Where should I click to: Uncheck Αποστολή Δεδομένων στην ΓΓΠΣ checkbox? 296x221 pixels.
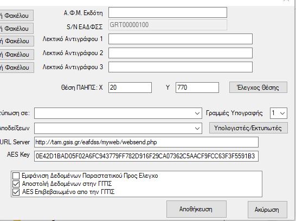(16, 184)
